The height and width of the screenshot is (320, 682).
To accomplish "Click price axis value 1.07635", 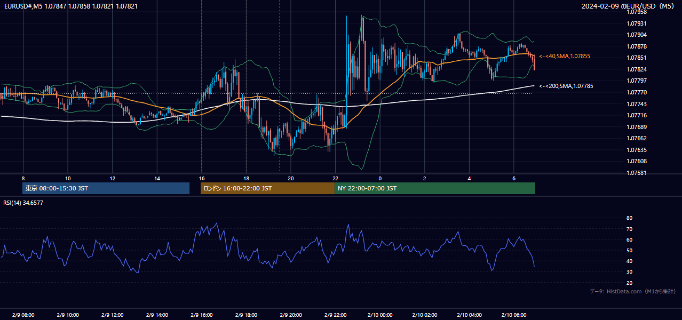I will 636,150.
